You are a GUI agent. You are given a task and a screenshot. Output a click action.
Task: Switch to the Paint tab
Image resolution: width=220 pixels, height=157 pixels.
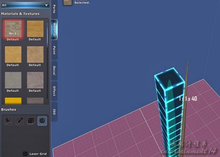[54, 50]
